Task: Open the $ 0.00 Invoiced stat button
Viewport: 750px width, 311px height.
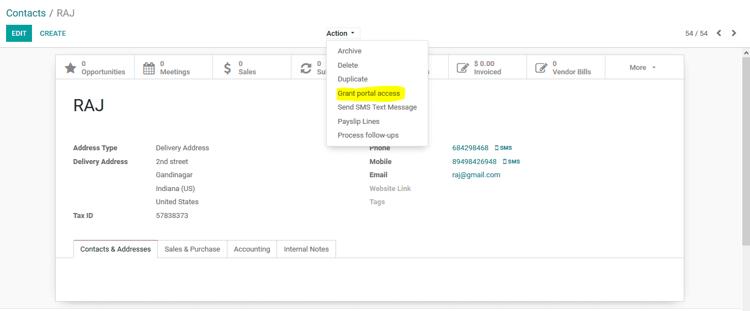Action: tap(487, 67)
